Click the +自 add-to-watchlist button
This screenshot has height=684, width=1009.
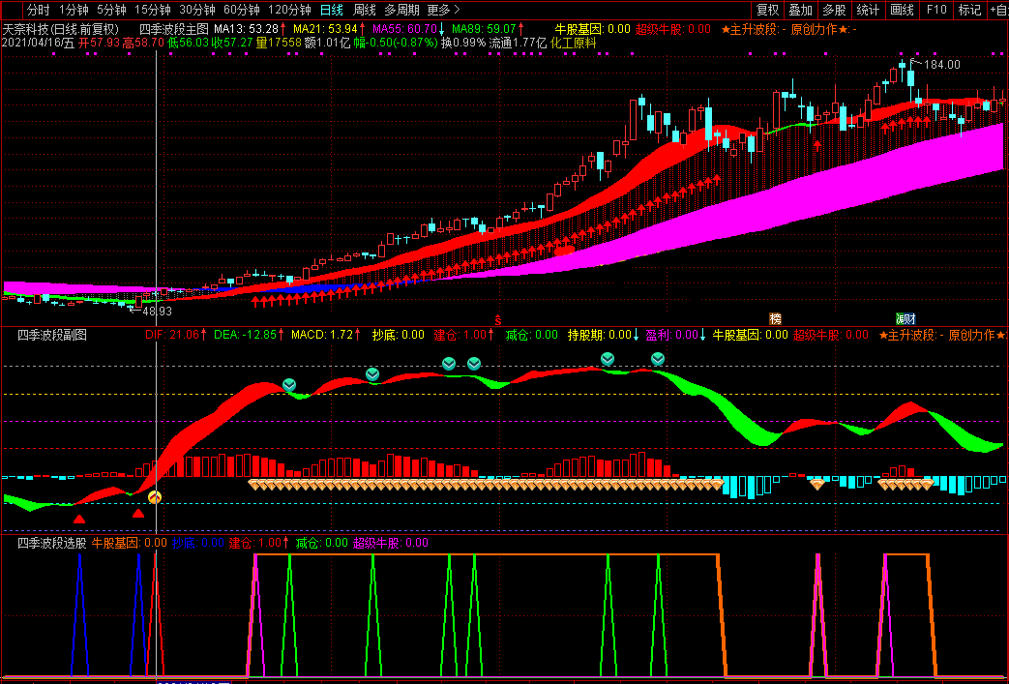coord(998,10)
